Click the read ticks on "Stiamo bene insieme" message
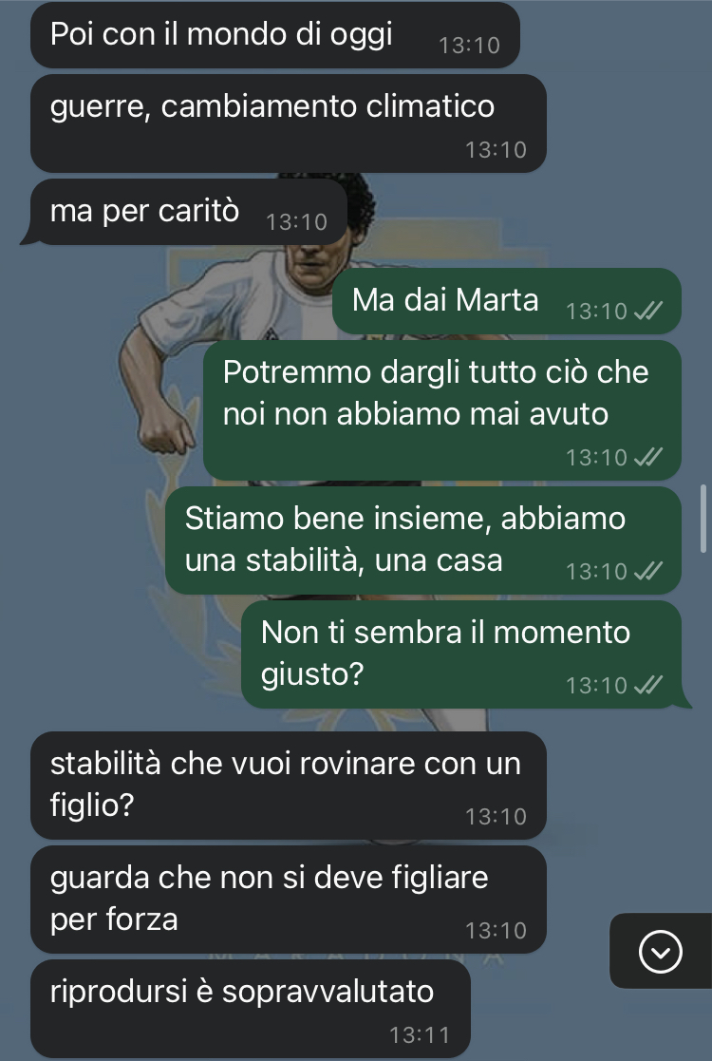The width and height of the screenshot is (712, 1061). (x=647, y=571)
